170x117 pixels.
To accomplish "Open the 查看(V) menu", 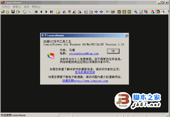I will click(x=17, y=7).
